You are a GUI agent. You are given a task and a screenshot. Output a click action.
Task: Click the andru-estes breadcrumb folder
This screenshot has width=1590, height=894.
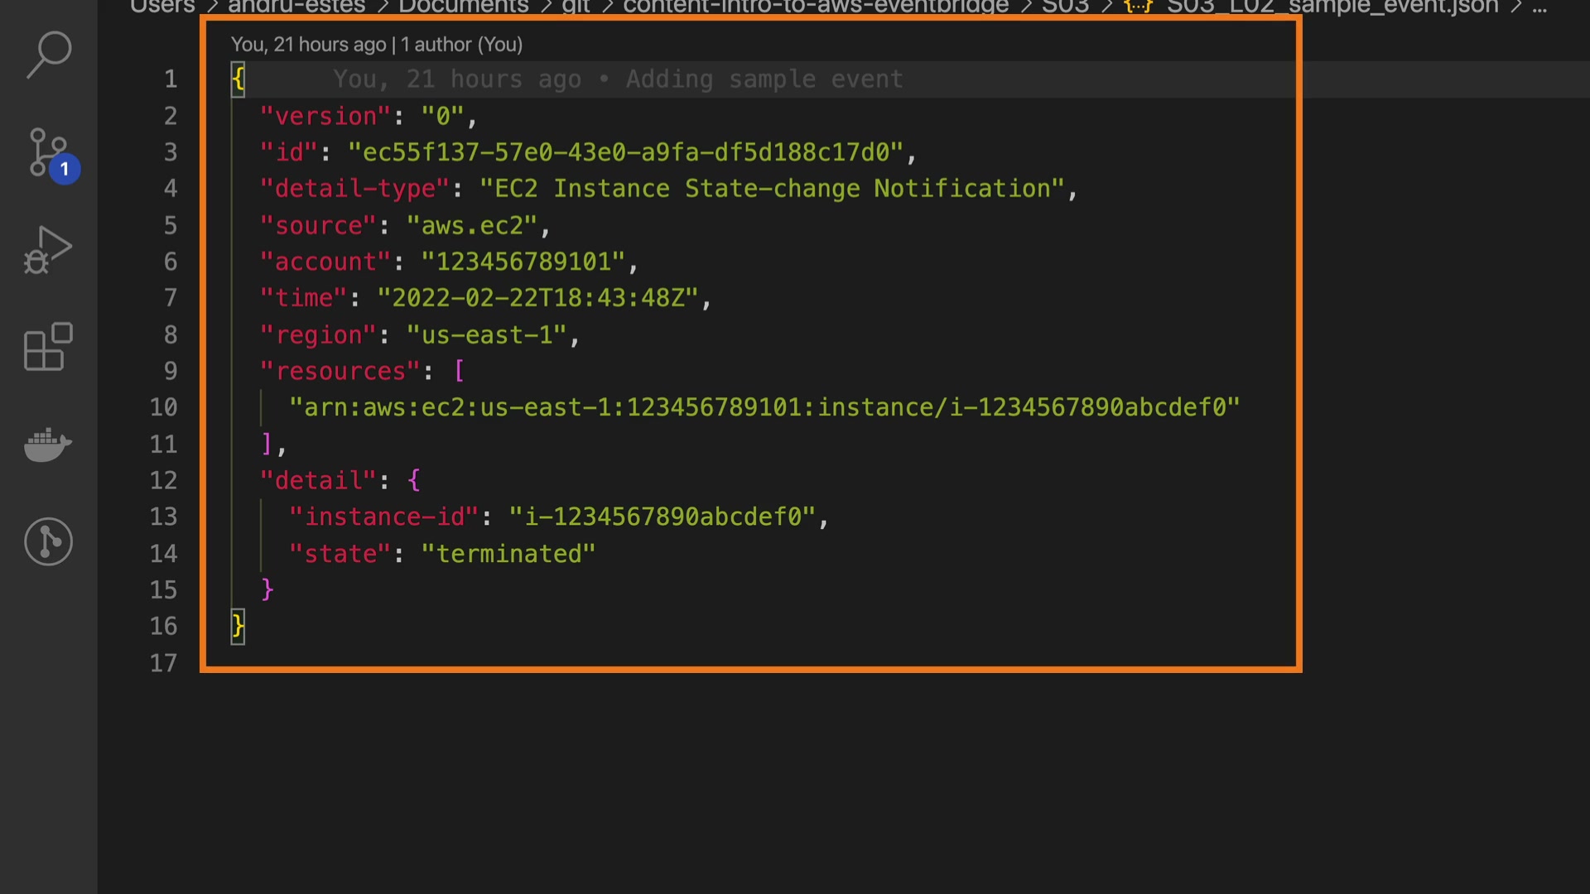(296, 7)
